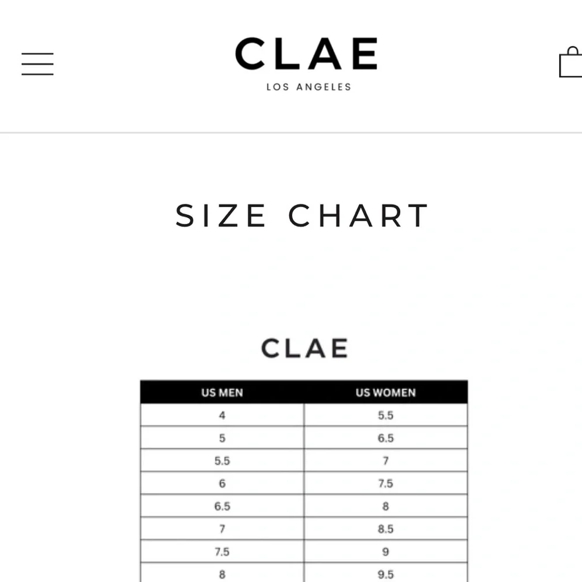
Task: Click the CLAE label above the table
Action: pos(304,347)
